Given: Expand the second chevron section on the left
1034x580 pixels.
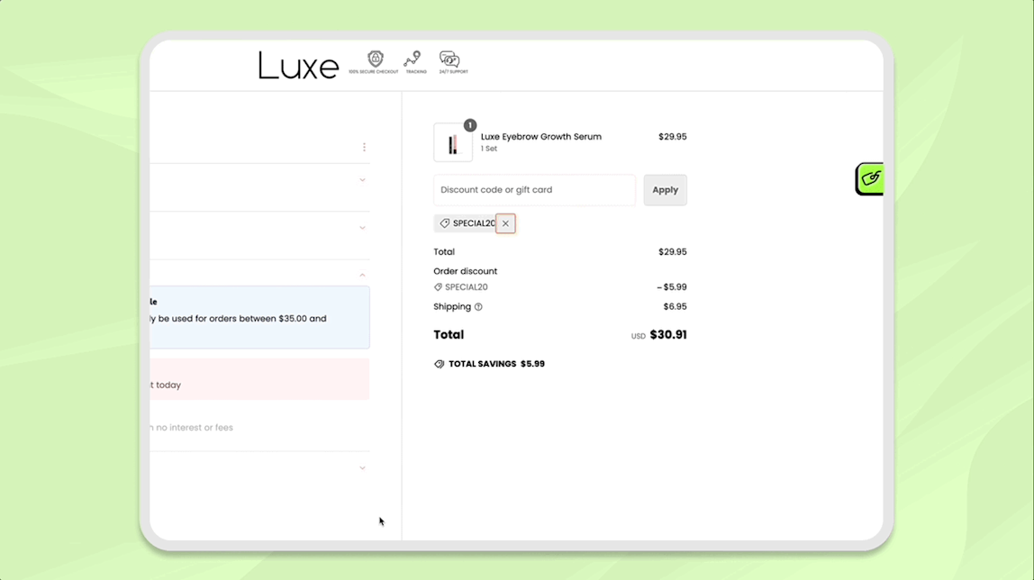Looking at the screenshot, I should 362,227.
